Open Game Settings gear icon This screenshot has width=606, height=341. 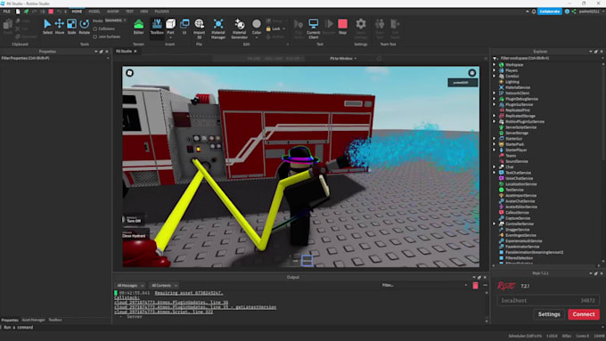point(361,24)
